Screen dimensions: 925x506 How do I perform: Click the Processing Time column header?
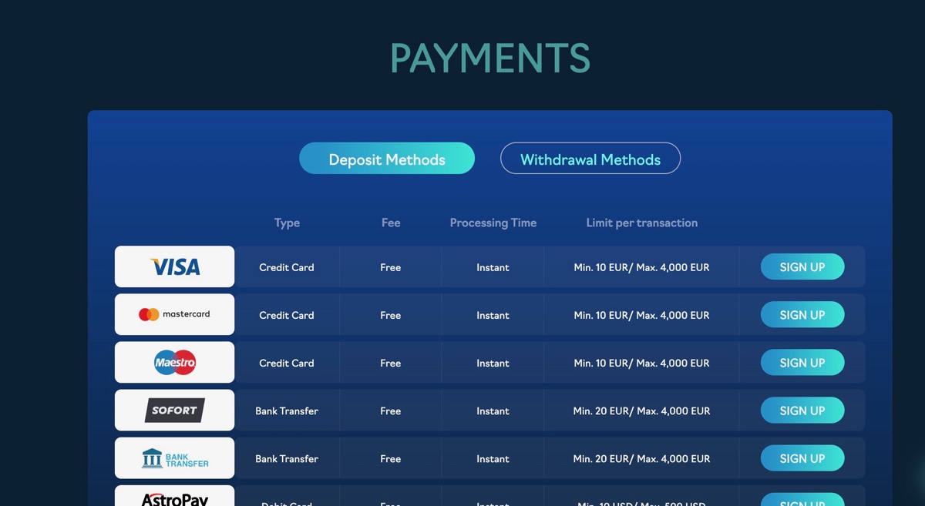(x=493, y=223)
